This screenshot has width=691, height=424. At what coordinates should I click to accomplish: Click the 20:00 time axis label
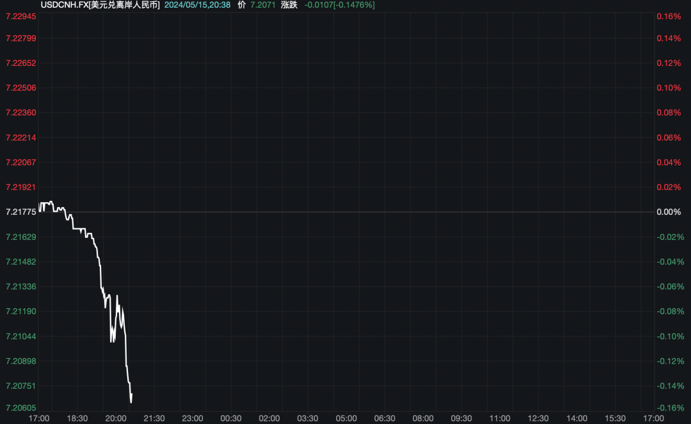[x=115, y=418]
